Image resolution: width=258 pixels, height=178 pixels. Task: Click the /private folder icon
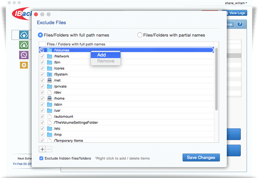[49, 87]
